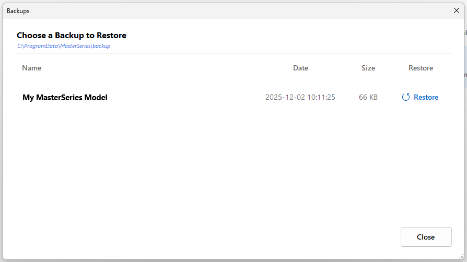Screen dimensions: 467x262
Task: Sort backups by the Size column
Action: tap(368, 68)
